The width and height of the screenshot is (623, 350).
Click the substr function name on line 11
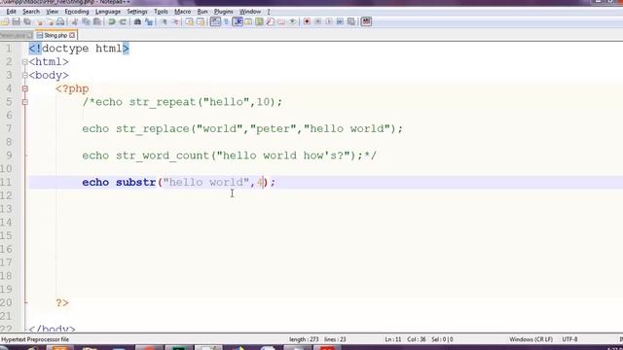[135, 182]
